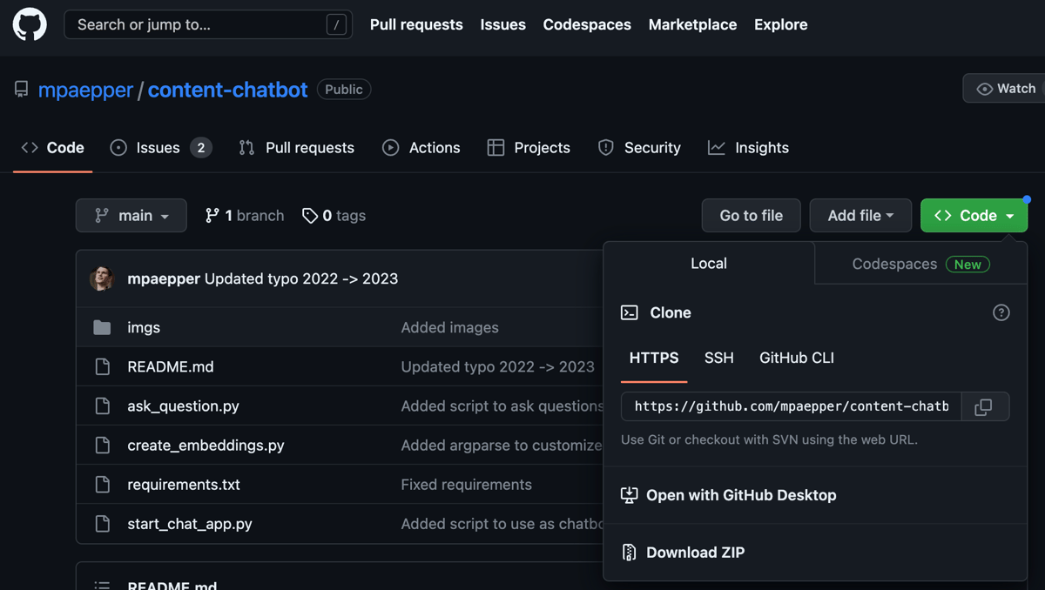Click the slash shortcut icon in search box
Image resolution: width=1045 pixels, height=590 pixels.
[336, 25]
